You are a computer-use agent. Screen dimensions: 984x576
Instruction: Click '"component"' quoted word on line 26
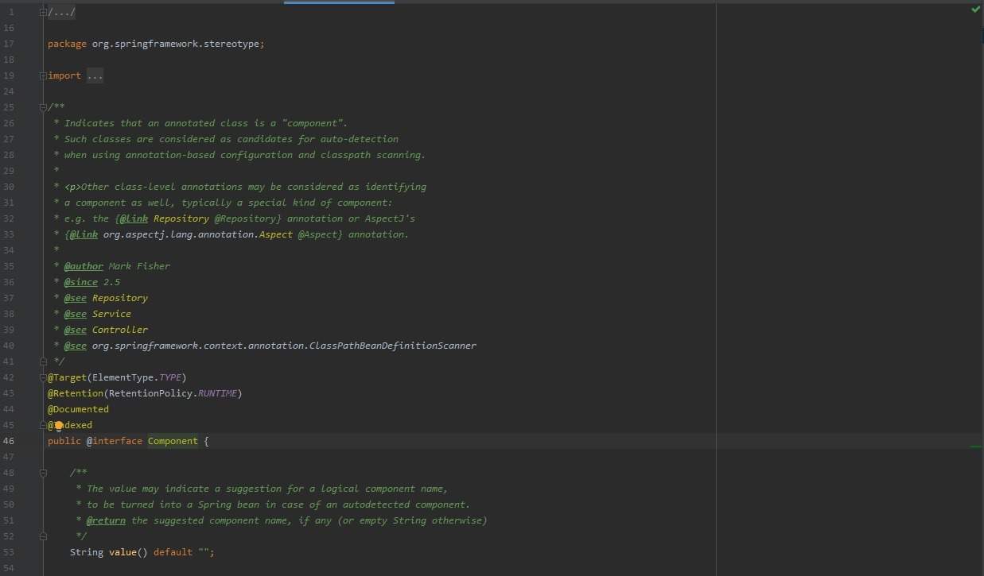coord(312,123)
